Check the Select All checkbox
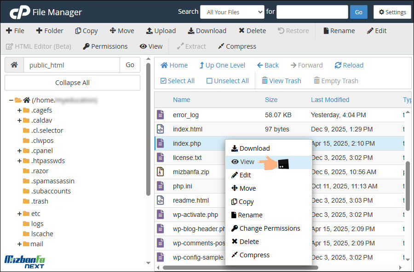This screenshot has height=272, width=414. (x=163, y=81)
